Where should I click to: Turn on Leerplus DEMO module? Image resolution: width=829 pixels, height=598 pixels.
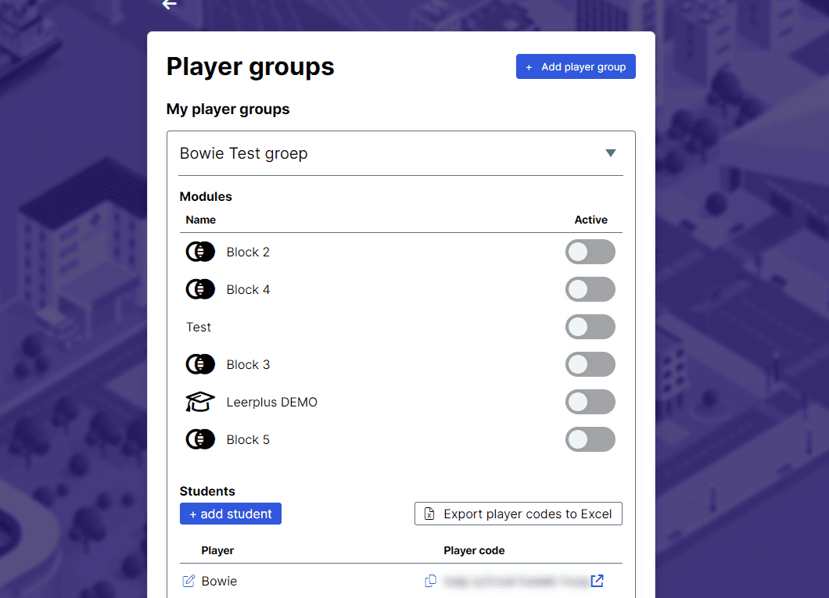590,402
